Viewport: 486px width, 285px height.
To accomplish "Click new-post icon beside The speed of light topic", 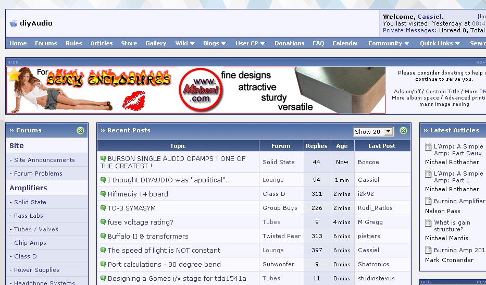I will point(103,250).
